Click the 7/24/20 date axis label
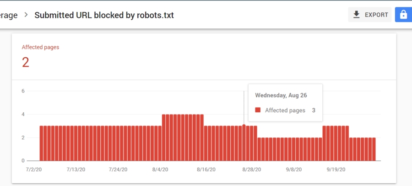412x186 pixels. (118, 170)
